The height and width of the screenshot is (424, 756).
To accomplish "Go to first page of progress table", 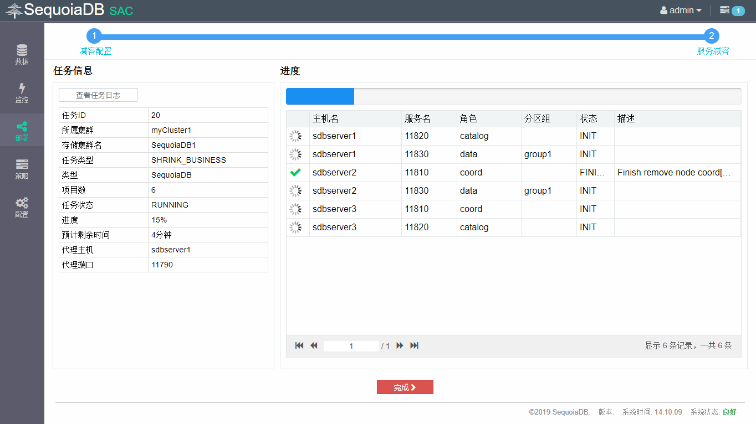I will coord(299,345).
